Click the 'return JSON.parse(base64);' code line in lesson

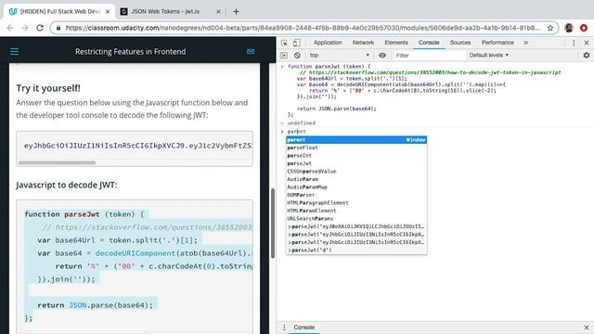95,305
